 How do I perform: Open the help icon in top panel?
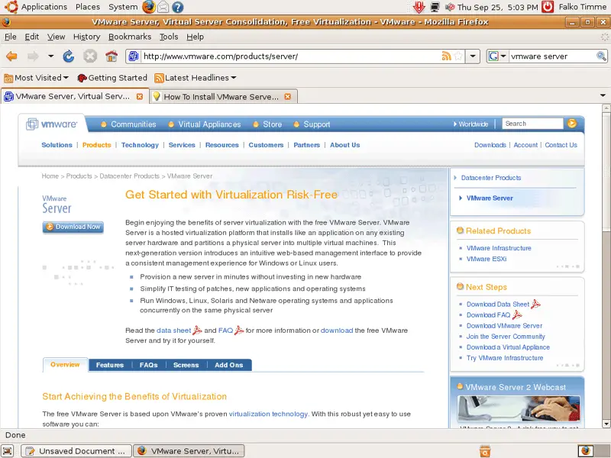[x=178, y=7]
